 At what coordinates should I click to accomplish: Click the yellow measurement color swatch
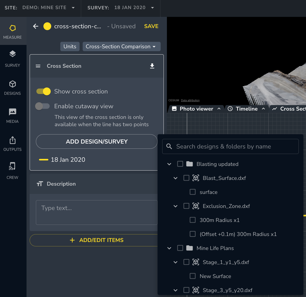point(47,26)
